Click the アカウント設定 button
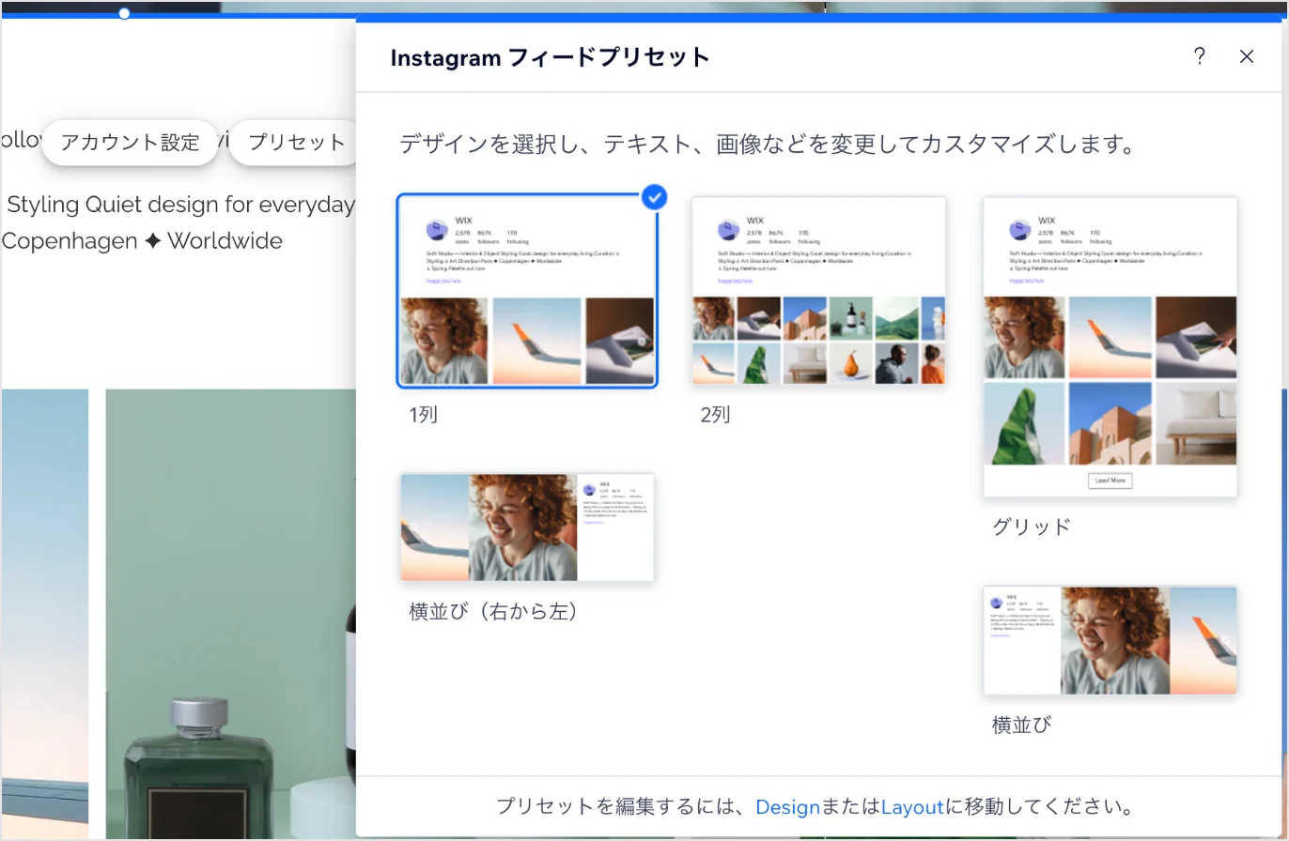The height and width of the screenshot is (841, 1289). 130,143
